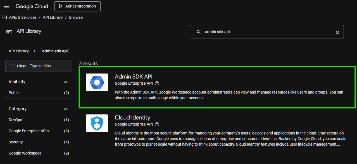Click the DevOps count (1)
The image size is (357, 164).
point(66,120)
